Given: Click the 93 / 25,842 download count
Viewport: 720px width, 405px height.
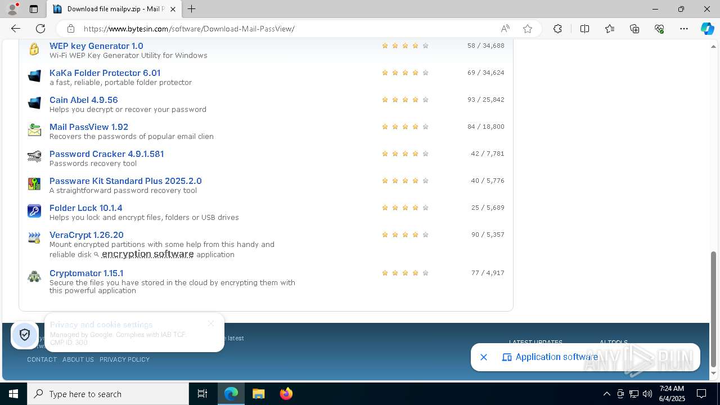Looking at the screenshot, I should 485,100.
